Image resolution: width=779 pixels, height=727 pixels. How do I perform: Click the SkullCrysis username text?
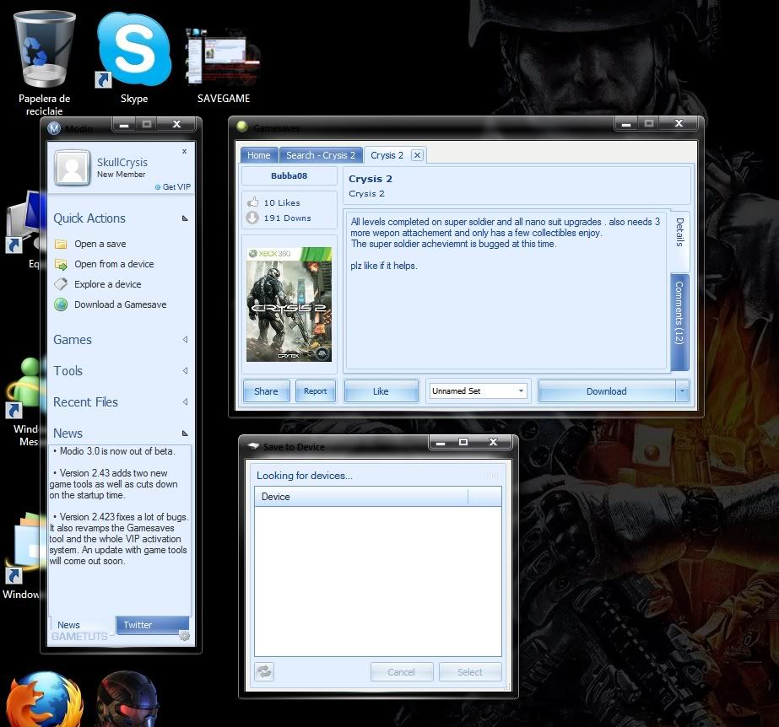pyautogui.click(x=122, y=163)
